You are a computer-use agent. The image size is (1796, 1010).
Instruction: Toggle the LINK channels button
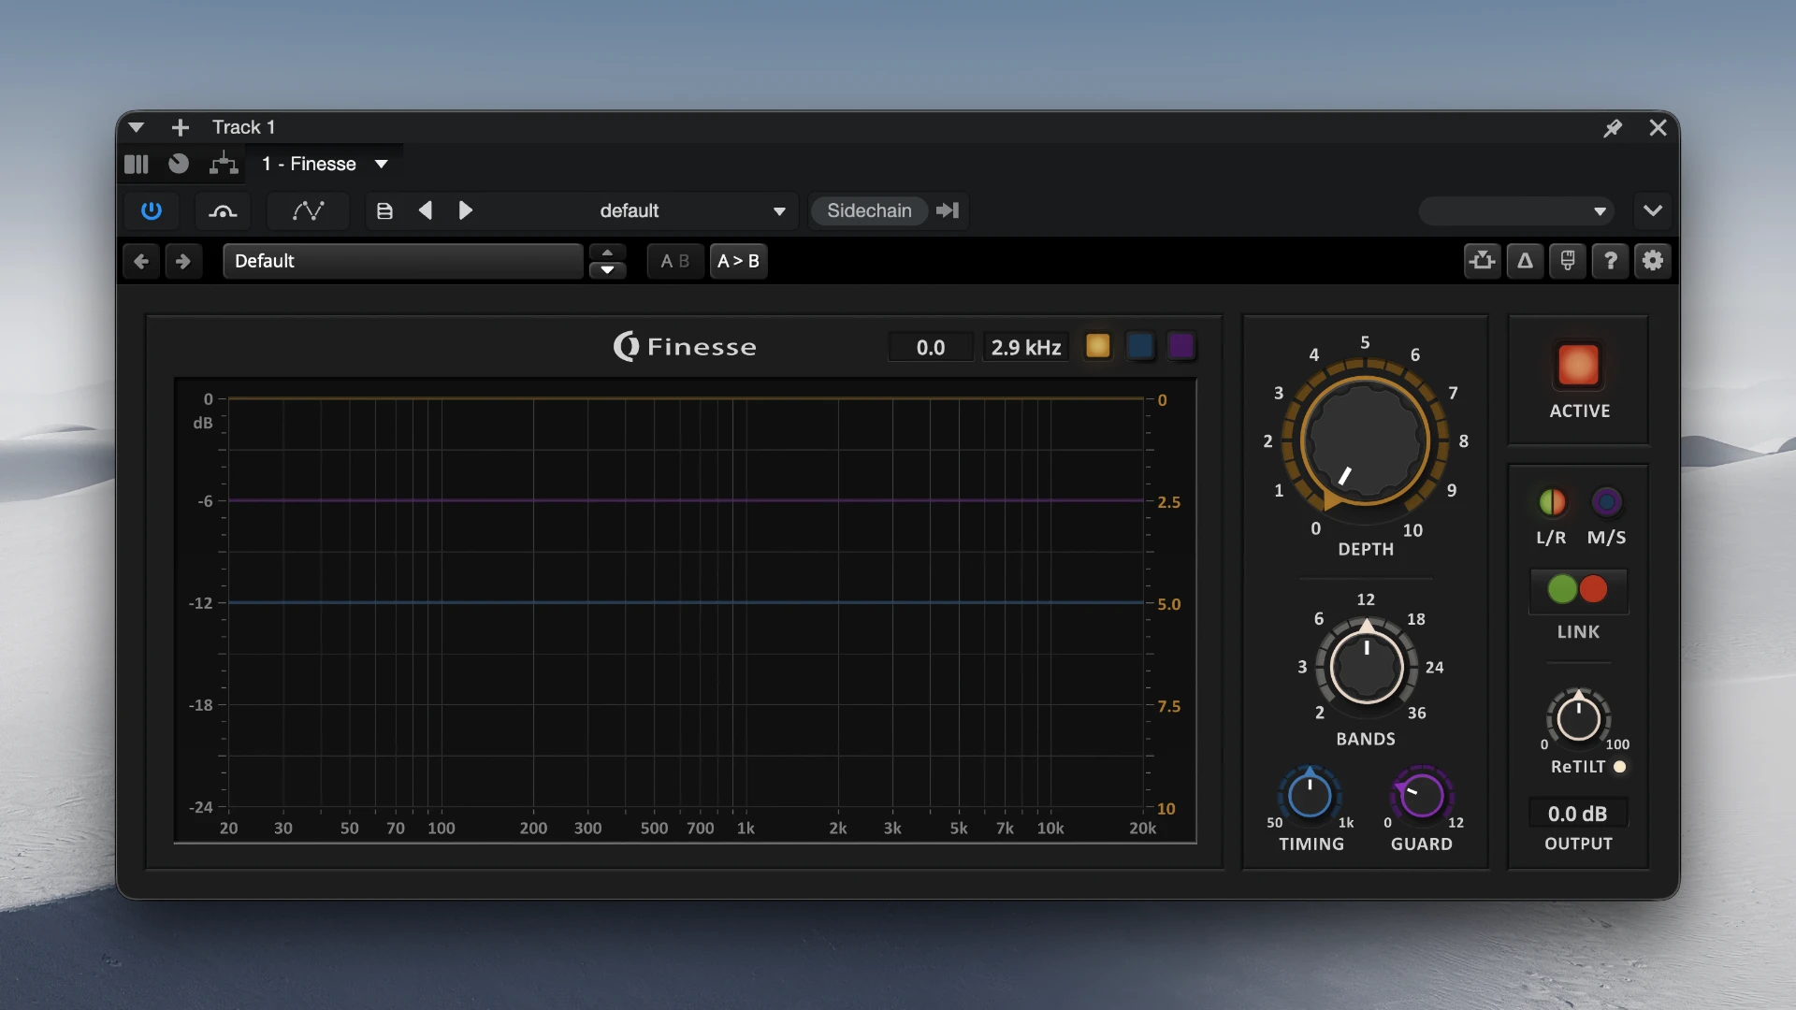pos(1578,589)
